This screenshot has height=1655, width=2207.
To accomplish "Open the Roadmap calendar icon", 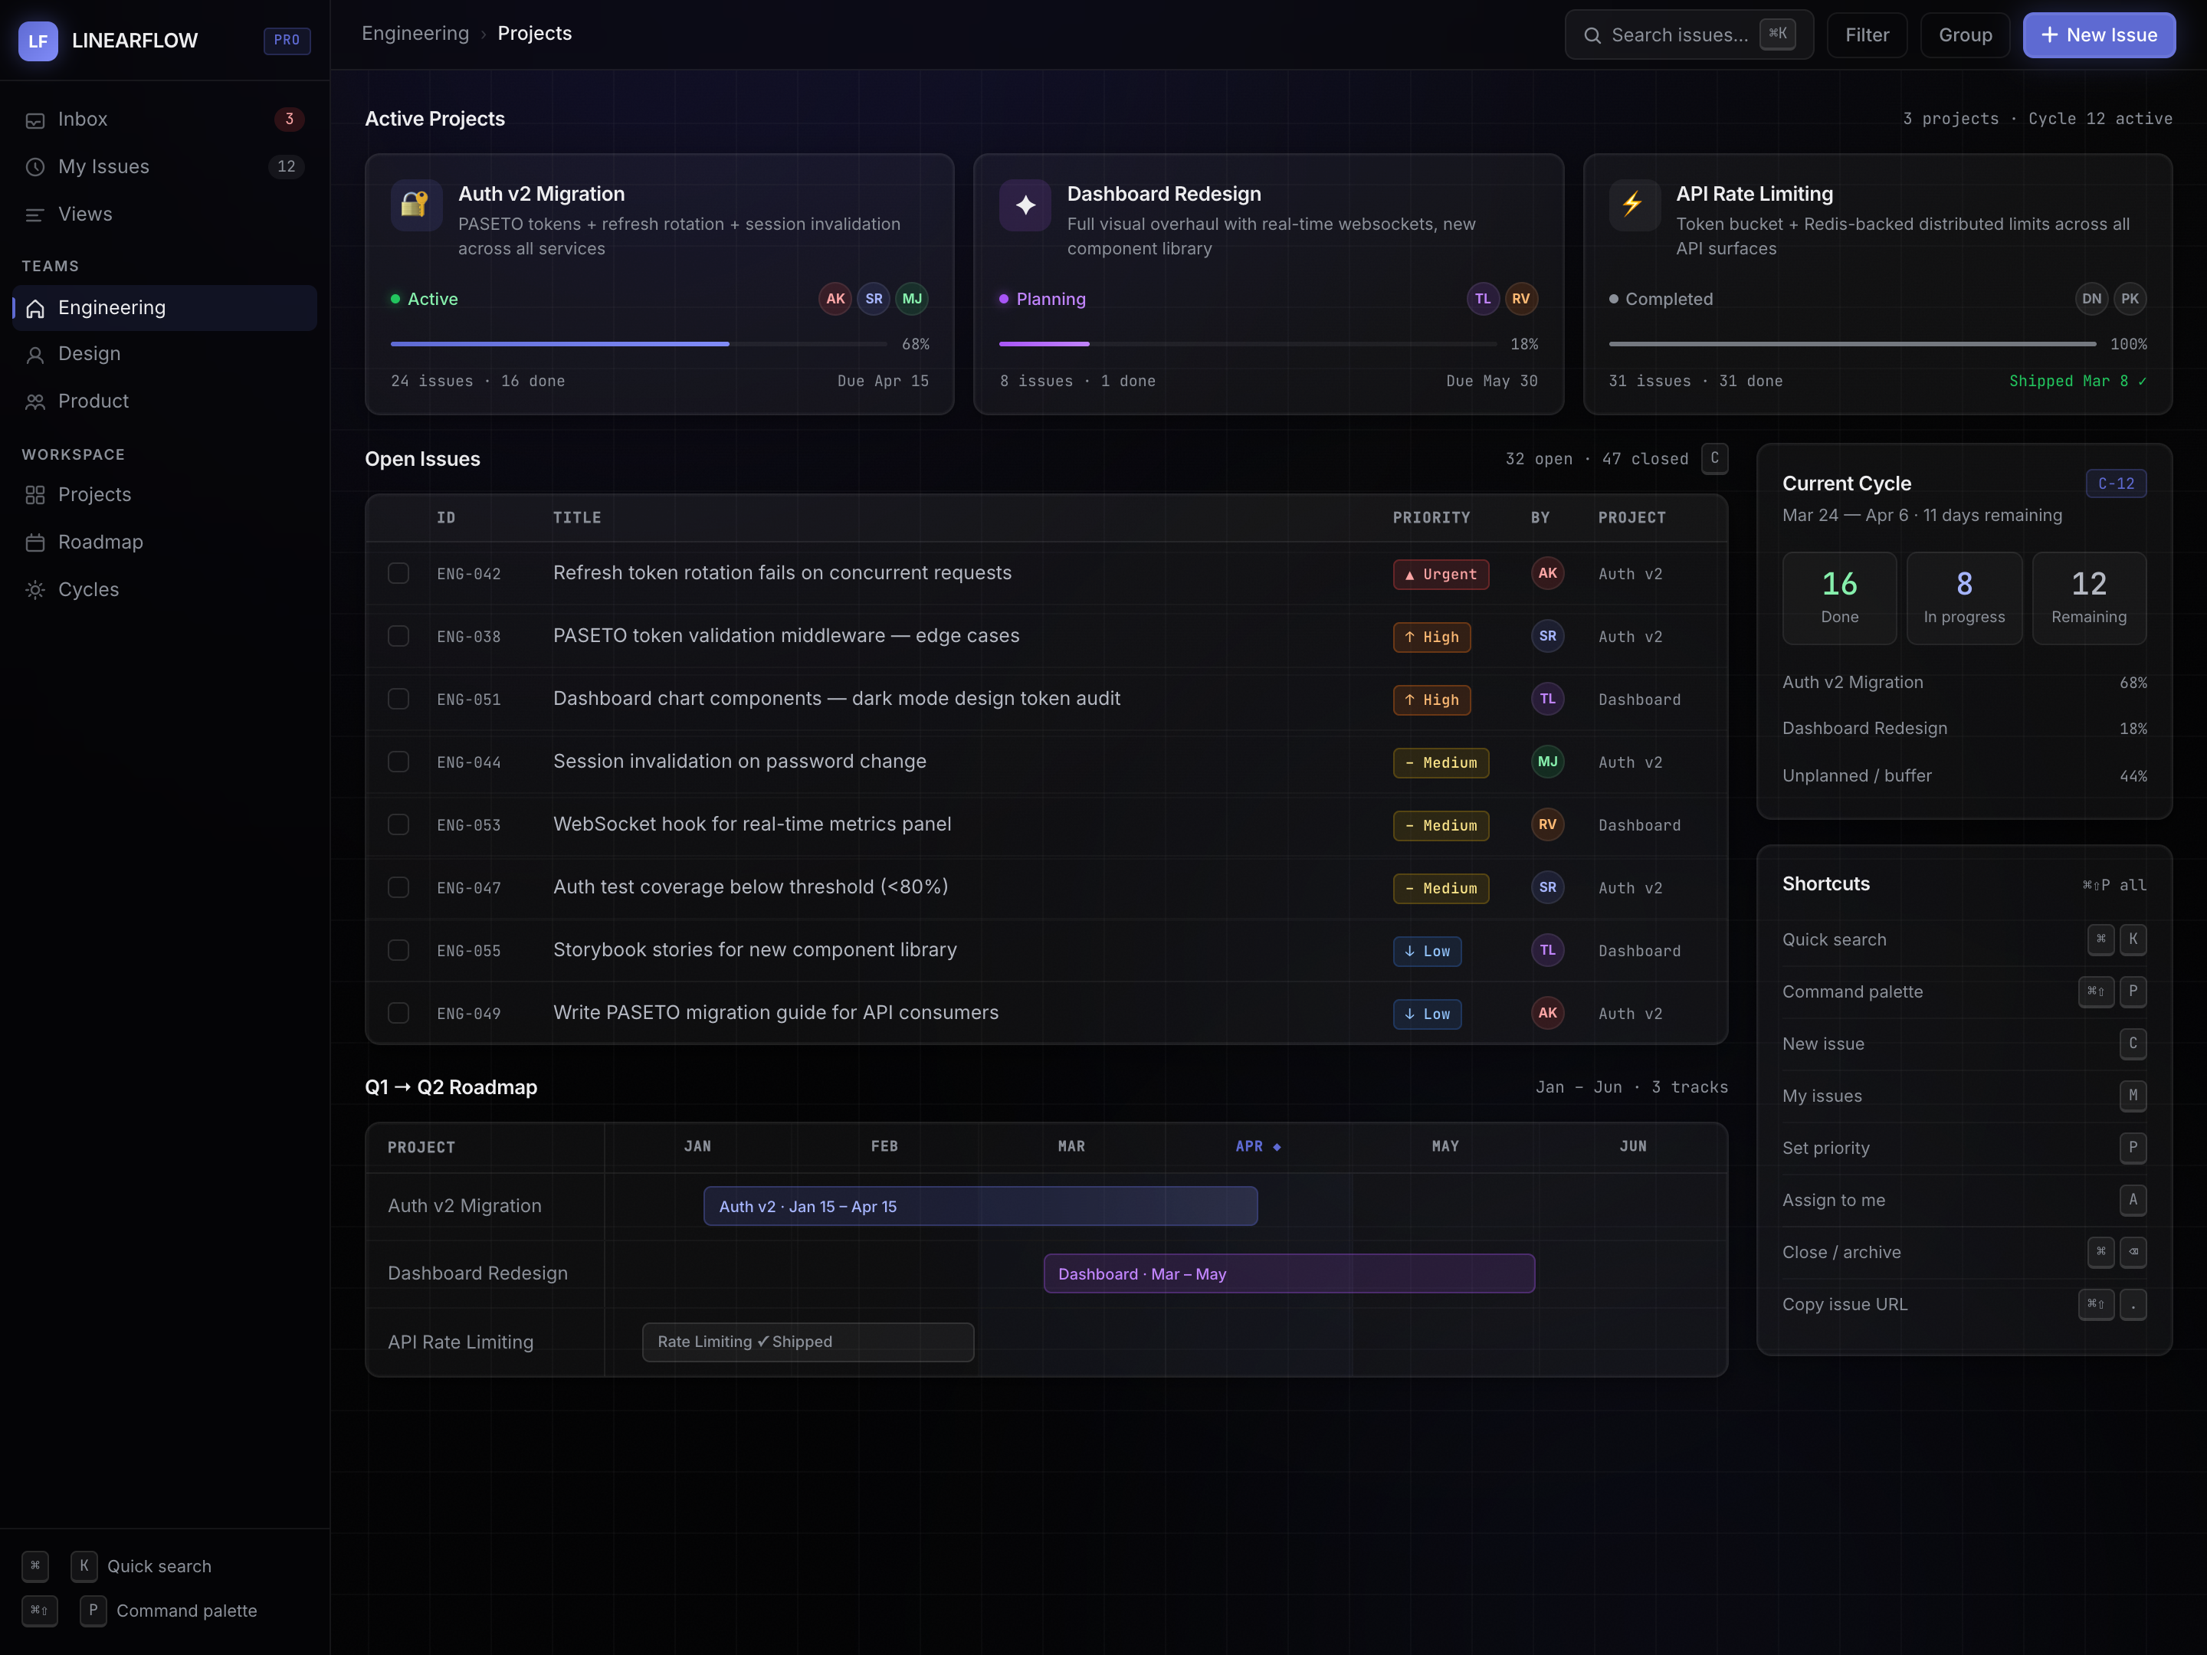I will click(36, 542).
